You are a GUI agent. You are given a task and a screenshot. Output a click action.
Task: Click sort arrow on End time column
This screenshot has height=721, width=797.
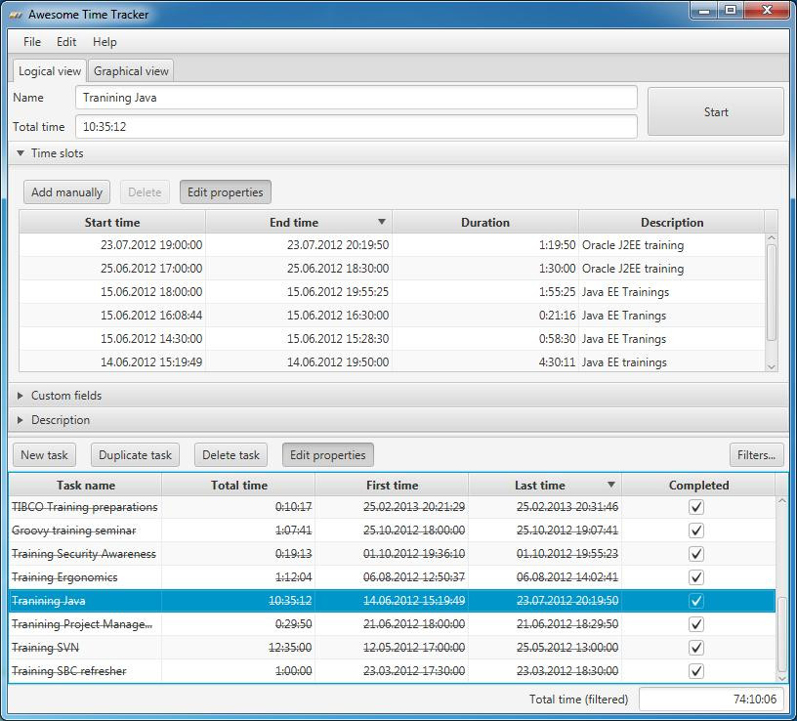[382, 222]
